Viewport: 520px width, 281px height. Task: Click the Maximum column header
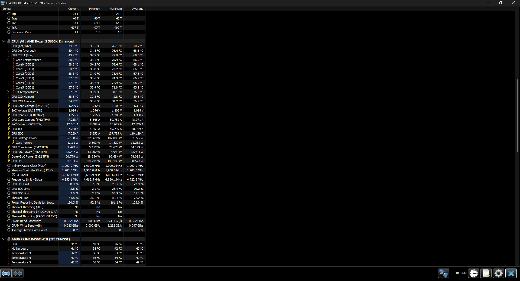[113, 9]
